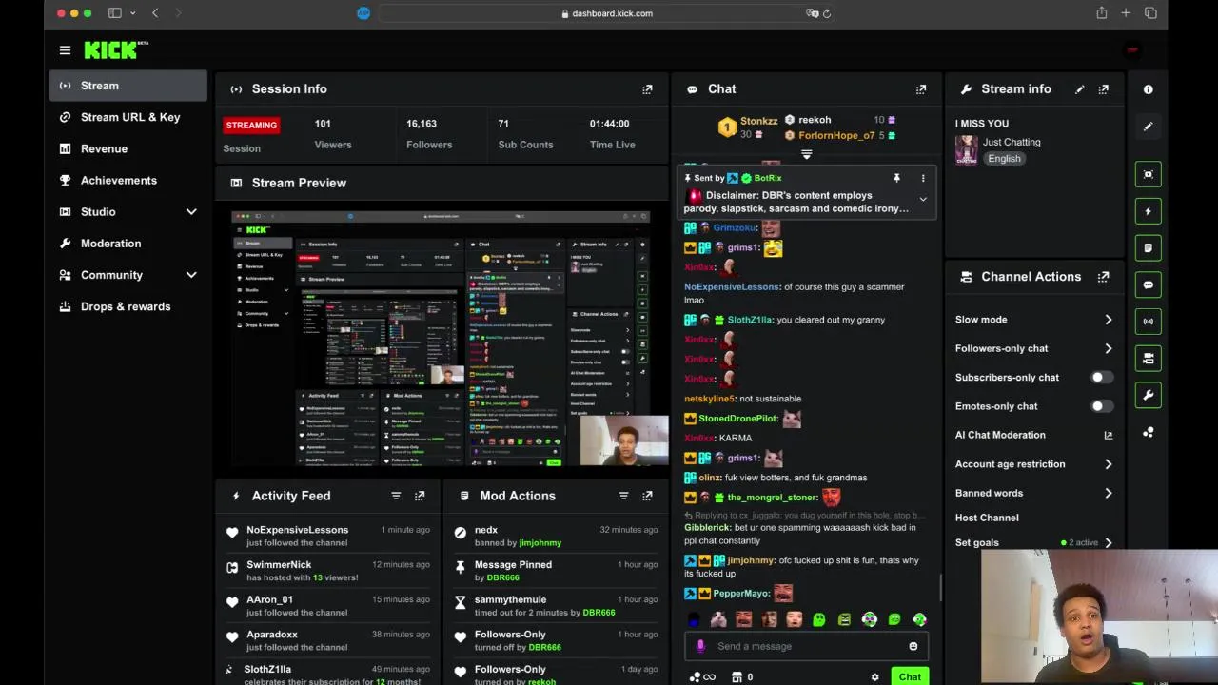This screenshot has height=685, width=1218.
Task: Click Host Channel action
Action: (x=987, y=518)
